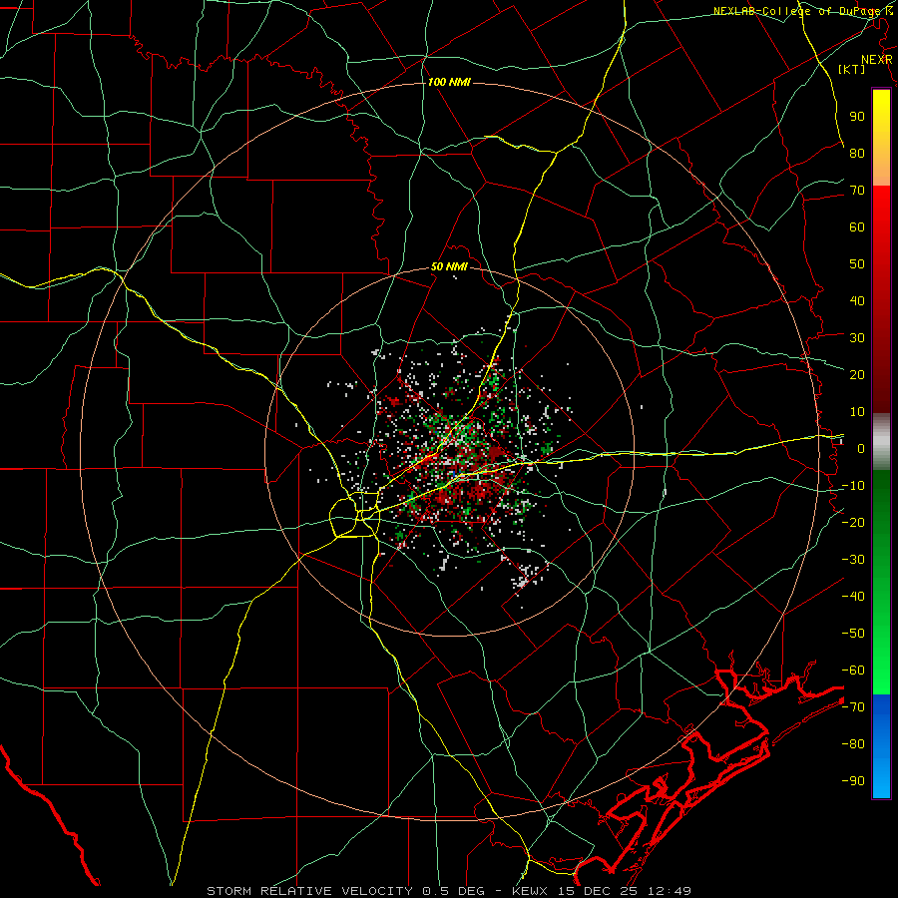Image resolution: width=898 pixels, height=898 pixels.
Task: Click the 100 NMI range ring label
Action: (x=449, y=83)
